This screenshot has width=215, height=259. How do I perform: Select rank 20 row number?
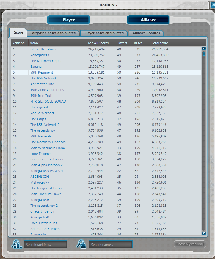click(15, 159)
